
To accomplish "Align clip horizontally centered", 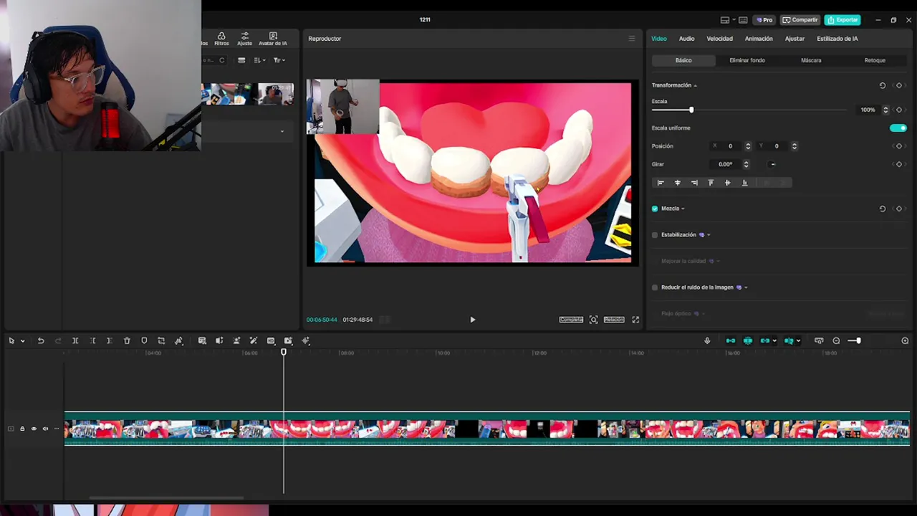I will (x=677, y=183).
